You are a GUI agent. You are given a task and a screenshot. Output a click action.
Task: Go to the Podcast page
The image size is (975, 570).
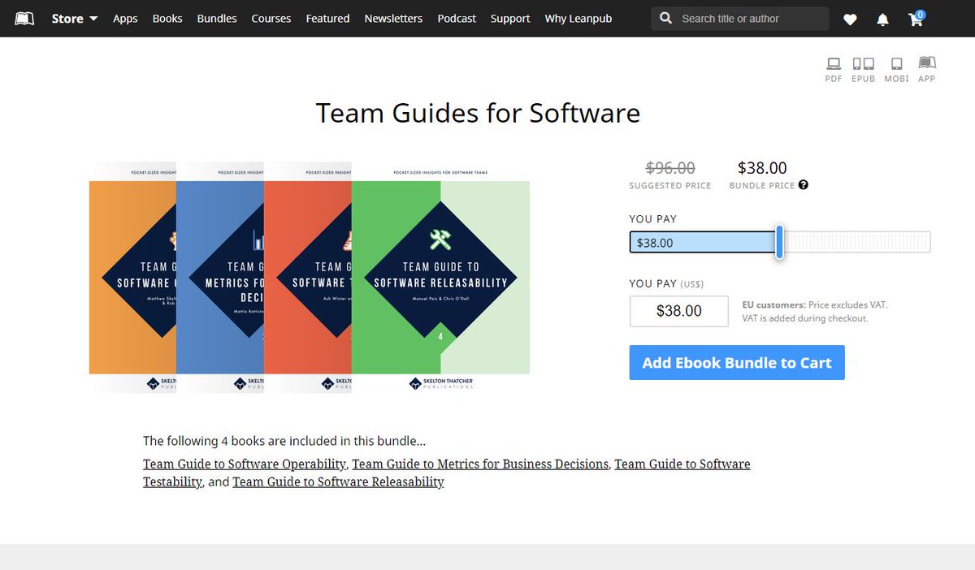tap(457, 18)
